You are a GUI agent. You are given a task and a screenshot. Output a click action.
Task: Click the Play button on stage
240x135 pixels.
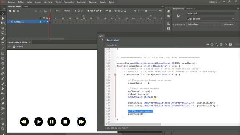[x=38, y=121]
